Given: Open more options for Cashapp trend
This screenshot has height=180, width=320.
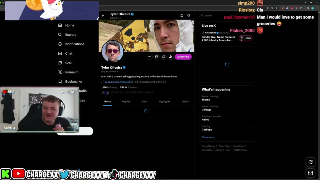Looking at the screenshot, I should click(x=251, y=127).
